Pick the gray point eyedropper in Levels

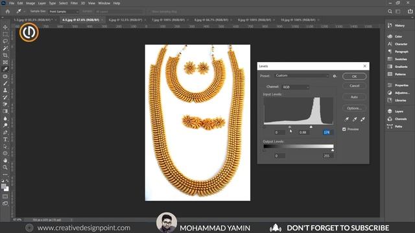pos(355,119)
